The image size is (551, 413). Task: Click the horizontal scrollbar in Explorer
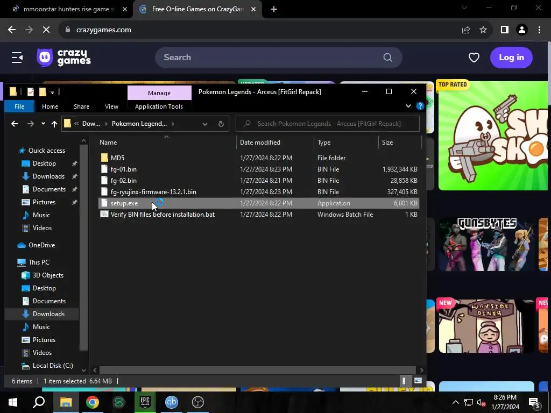257,370
